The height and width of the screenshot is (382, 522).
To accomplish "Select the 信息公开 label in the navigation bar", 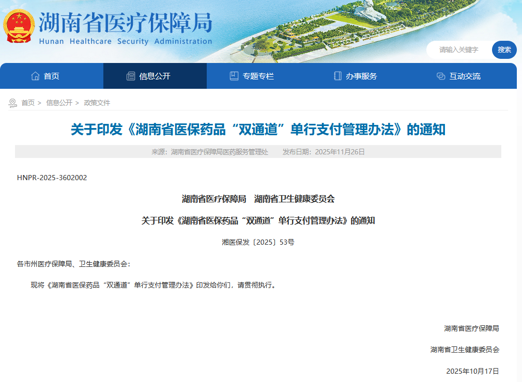I will coord(155,76).
